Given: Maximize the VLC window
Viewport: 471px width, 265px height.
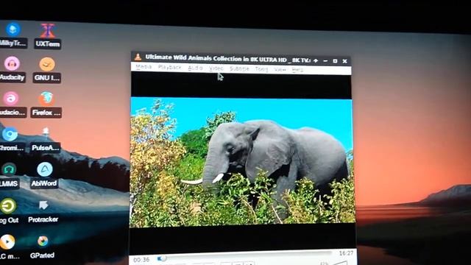Looking at the screenshot, I should (336, 61).
